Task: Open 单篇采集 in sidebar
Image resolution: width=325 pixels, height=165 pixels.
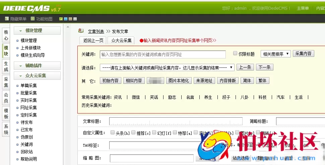Action: coord(28,86)
